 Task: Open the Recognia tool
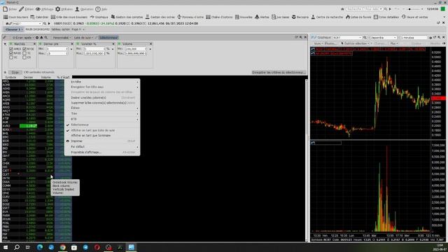[x=300, y=17]
